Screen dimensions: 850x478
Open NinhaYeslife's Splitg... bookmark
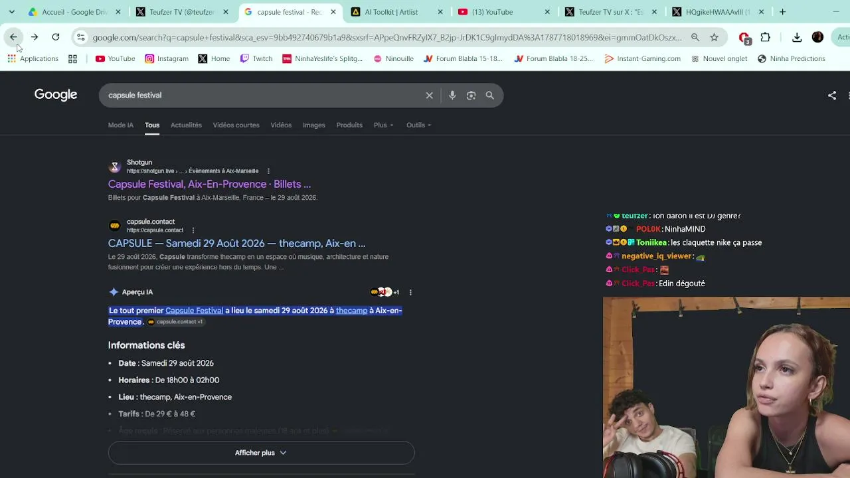[x=323, y=58]
